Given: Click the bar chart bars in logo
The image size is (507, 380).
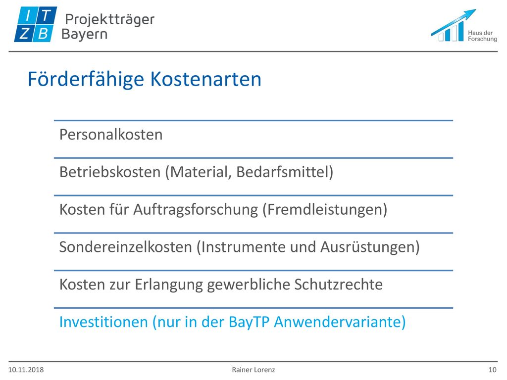Looking at the screenshot, I should pyautogui.click(x=451, y=32).
